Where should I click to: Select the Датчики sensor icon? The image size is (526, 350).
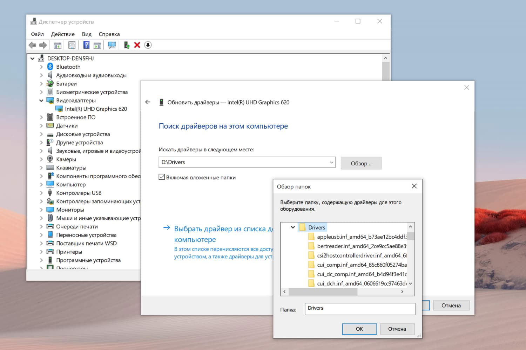tap(50, 125)
